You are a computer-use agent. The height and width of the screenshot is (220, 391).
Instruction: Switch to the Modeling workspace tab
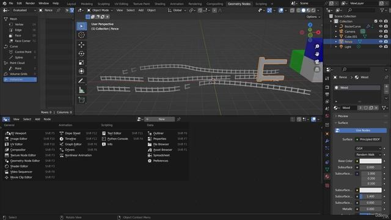coord(87,4)
